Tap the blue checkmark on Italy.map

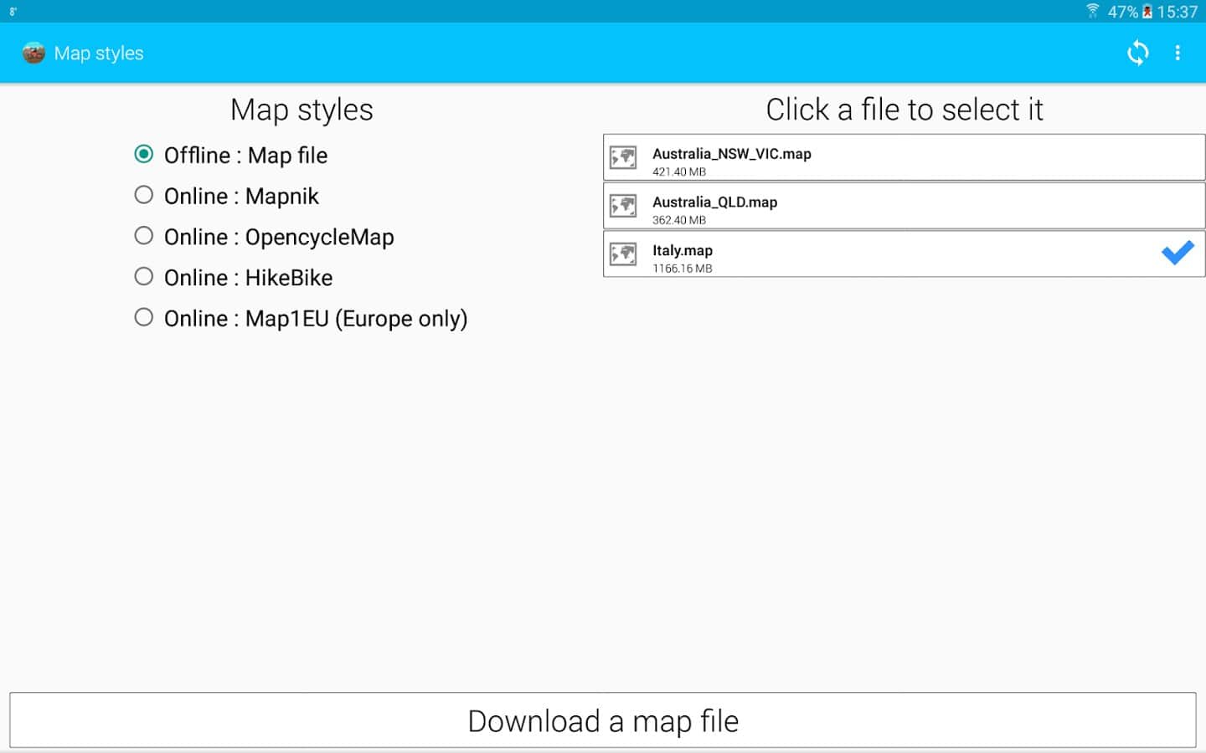click(1178, 253)
